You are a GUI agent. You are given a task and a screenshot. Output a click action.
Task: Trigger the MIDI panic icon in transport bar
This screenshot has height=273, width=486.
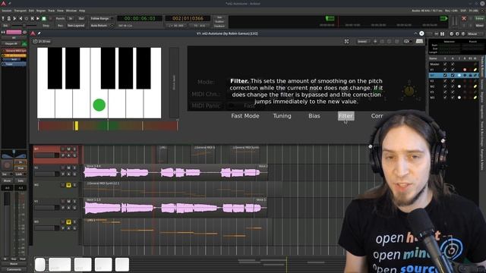(x=3, y=18)
